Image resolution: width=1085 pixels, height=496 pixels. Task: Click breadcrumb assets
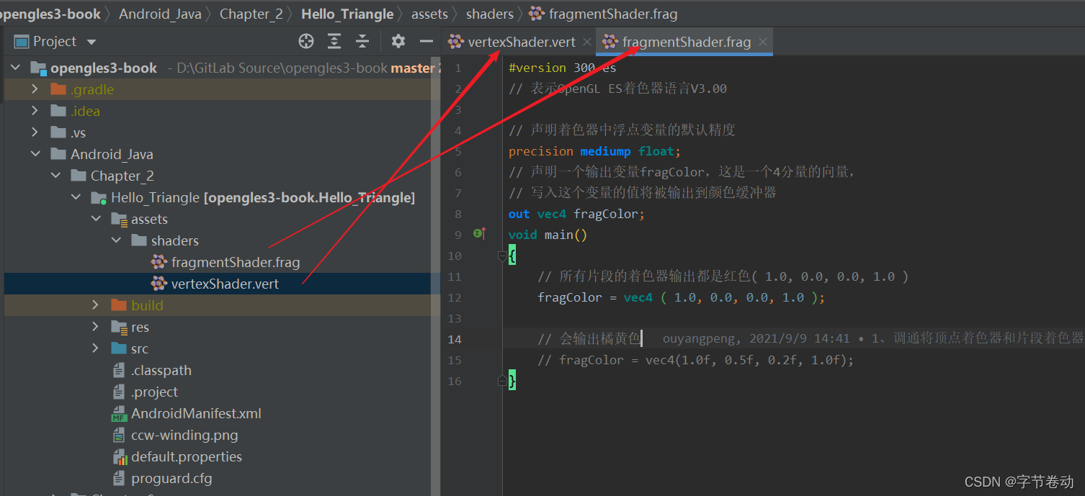[430, 14]
